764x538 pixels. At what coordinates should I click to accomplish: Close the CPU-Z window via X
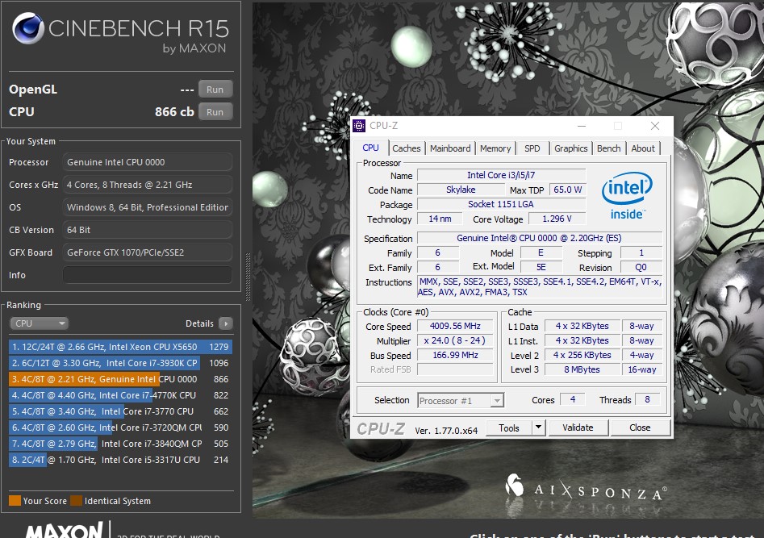click(655, 126)
